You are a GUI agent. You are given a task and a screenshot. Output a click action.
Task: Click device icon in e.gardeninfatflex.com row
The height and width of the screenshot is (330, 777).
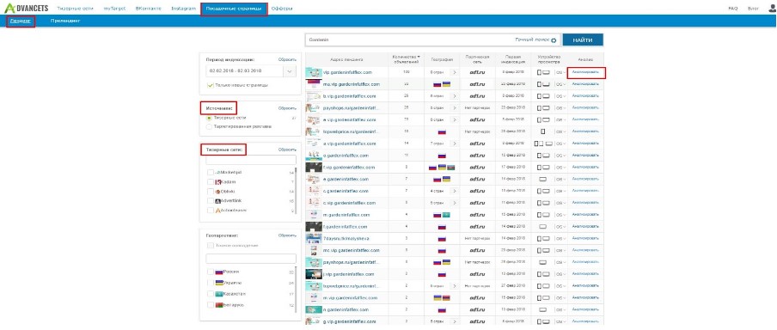(542, 179)
